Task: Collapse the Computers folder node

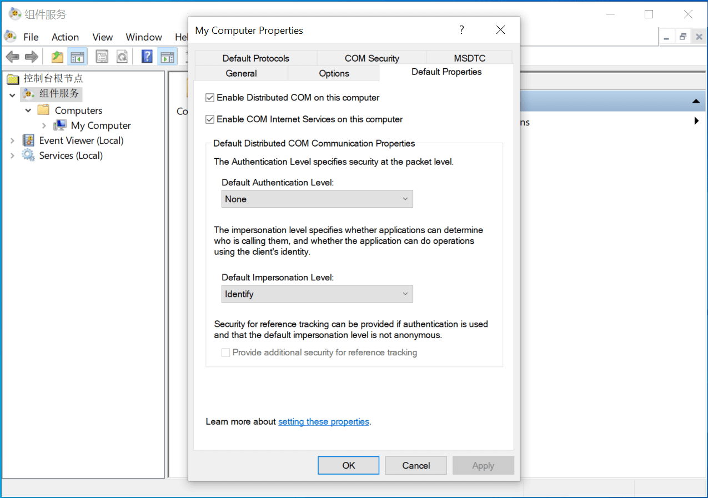Action: [28, 110]
